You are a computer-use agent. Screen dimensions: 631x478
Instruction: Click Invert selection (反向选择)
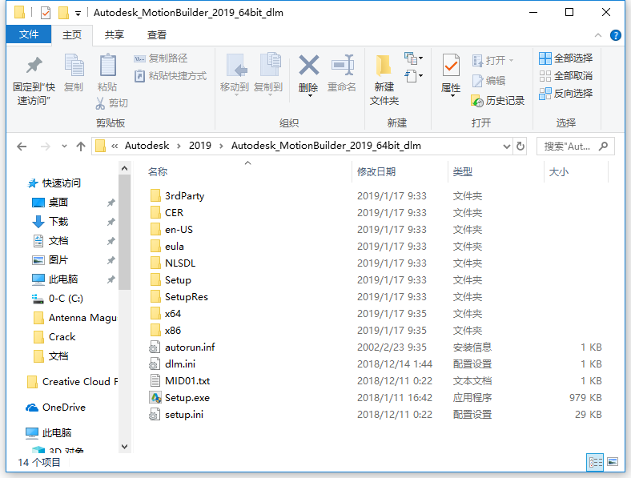pos(566,94)
